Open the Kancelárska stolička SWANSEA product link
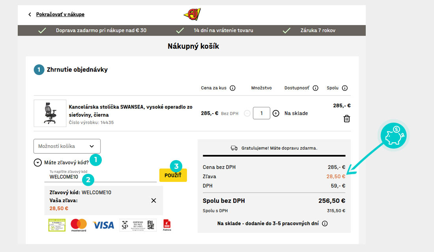 130,111
